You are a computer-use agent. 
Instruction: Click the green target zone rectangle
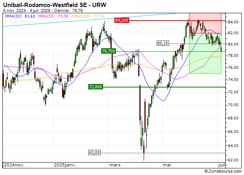(x=205, y=54)
